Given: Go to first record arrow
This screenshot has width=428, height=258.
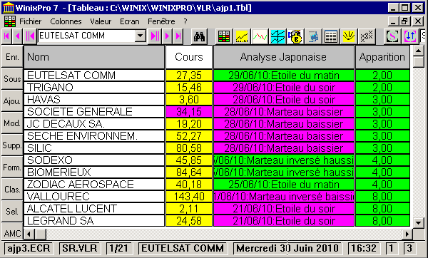Looking at the screenshot, I should (x=7, y=36).
